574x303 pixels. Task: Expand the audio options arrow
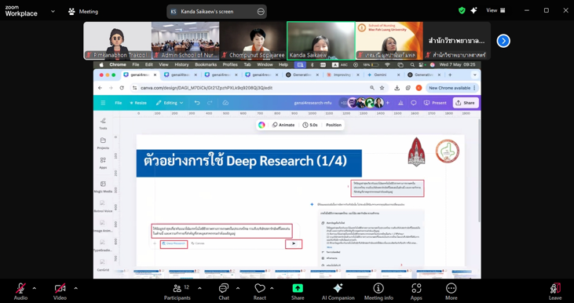(x=35, y=288)
